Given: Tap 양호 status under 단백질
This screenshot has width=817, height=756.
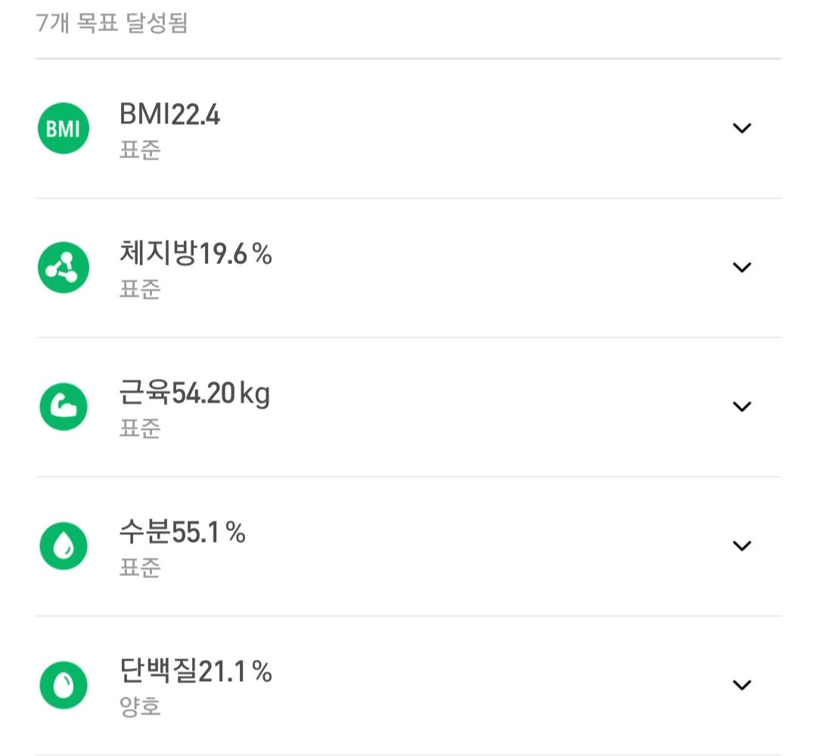Looking at the screenshot, I should (x=140, y=707).
